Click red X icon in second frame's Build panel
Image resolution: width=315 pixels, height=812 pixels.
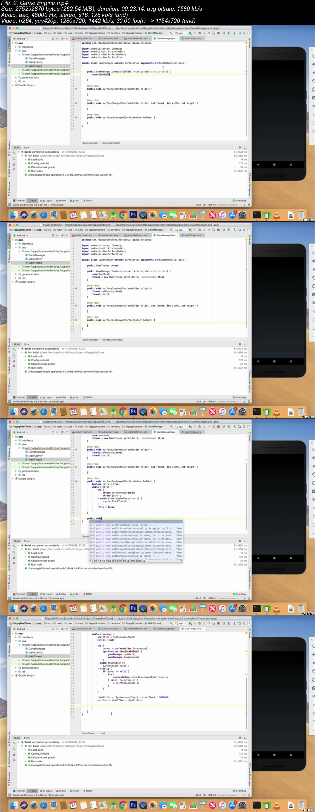point(14,366)
